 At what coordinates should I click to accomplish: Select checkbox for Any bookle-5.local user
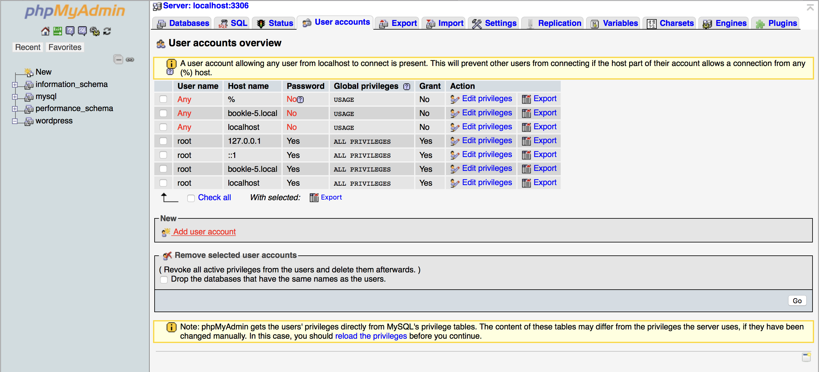click(x=163, y=114)
